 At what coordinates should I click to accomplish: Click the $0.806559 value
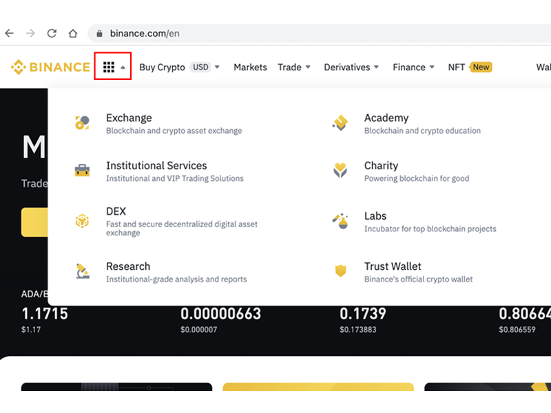[x=517, y=330]
